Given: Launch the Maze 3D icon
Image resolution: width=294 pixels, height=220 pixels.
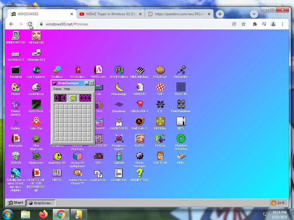Looking at the screenshot, I should coord(181,89).
